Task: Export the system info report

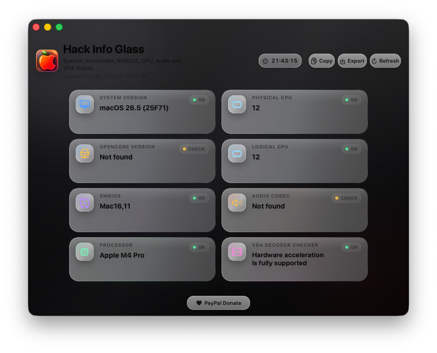Action: pos(352,61)
